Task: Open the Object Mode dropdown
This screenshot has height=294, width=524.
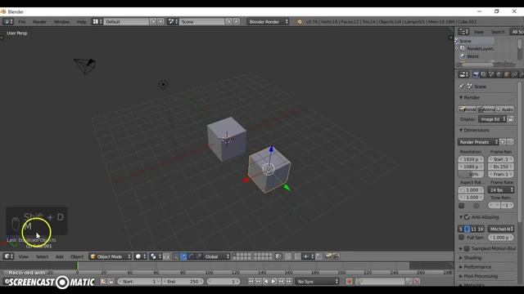Action: (x=111, y=256)
